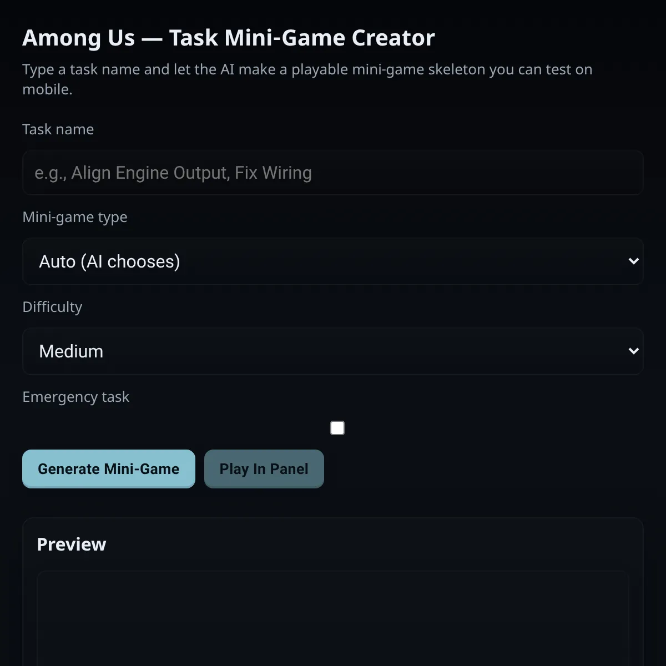Click the Preview heading
The width and height of the screenshot is (666, 666).
[x=72, y=544]
